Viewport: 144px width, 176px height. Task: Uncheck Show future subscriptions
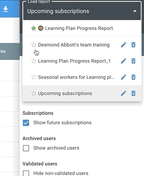tap(26, 123)
